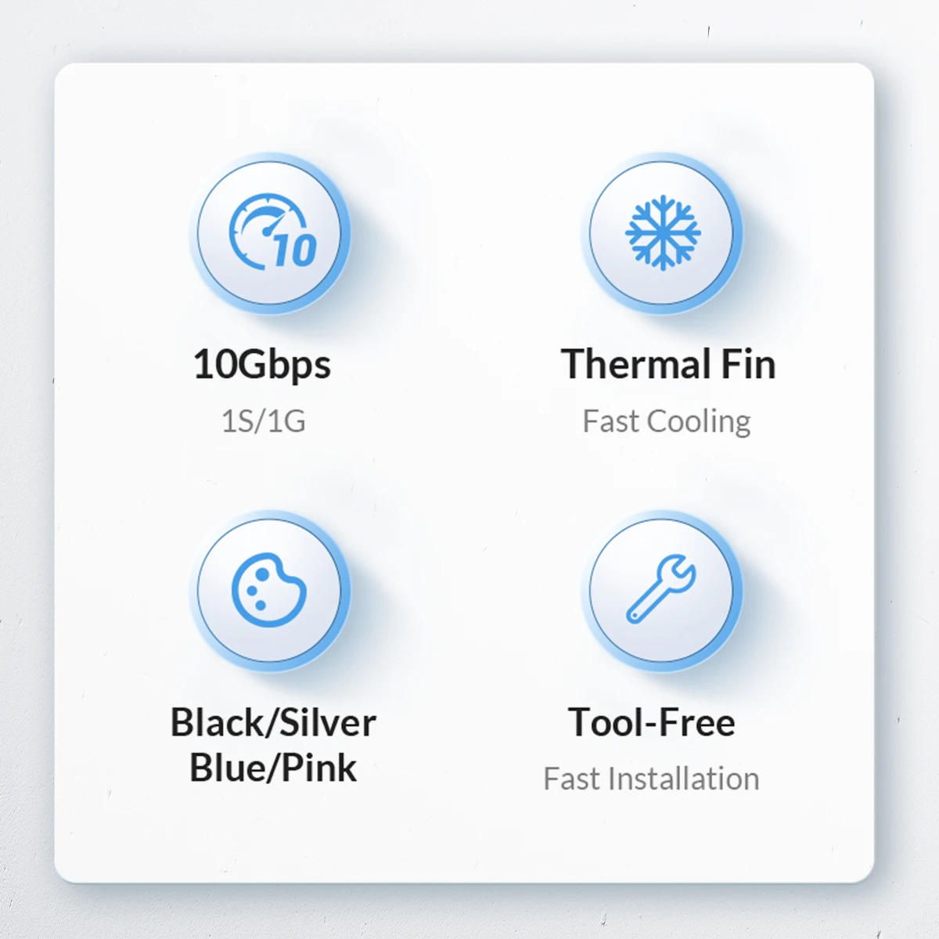
Task: Click the Blue/Pink text line
Action: (273, 768)
